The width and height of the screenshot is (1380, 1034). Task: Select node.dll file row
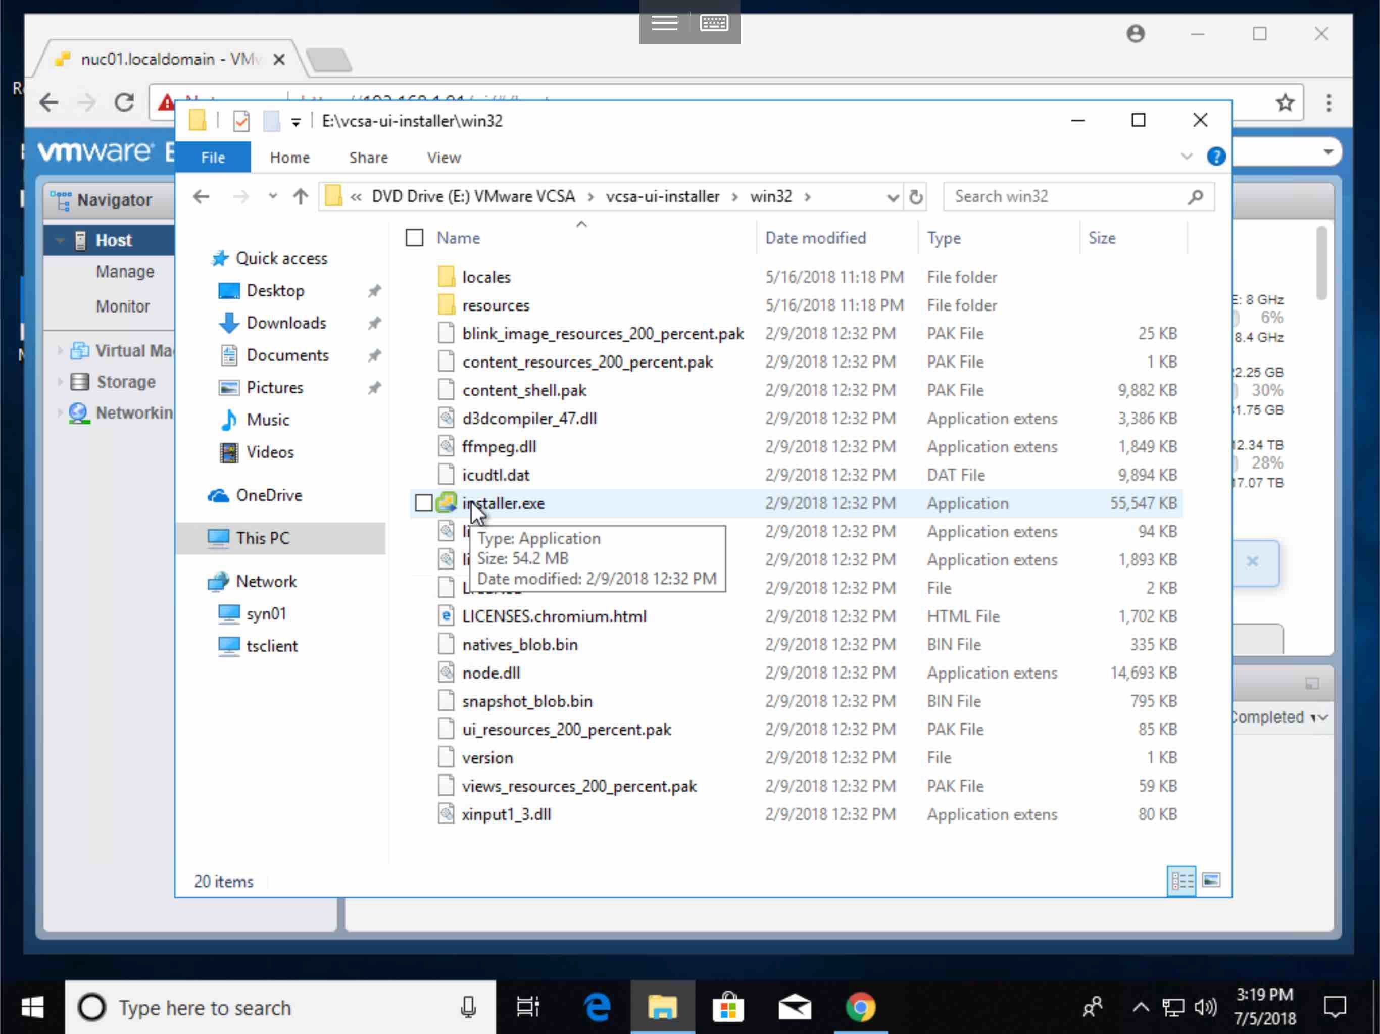pos(796,673)
